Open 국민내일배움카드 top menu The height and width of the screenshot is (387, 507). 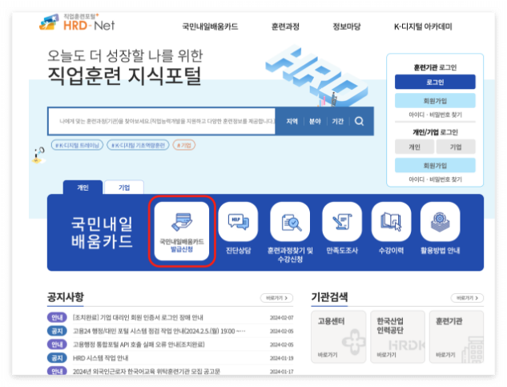(210, 26)
